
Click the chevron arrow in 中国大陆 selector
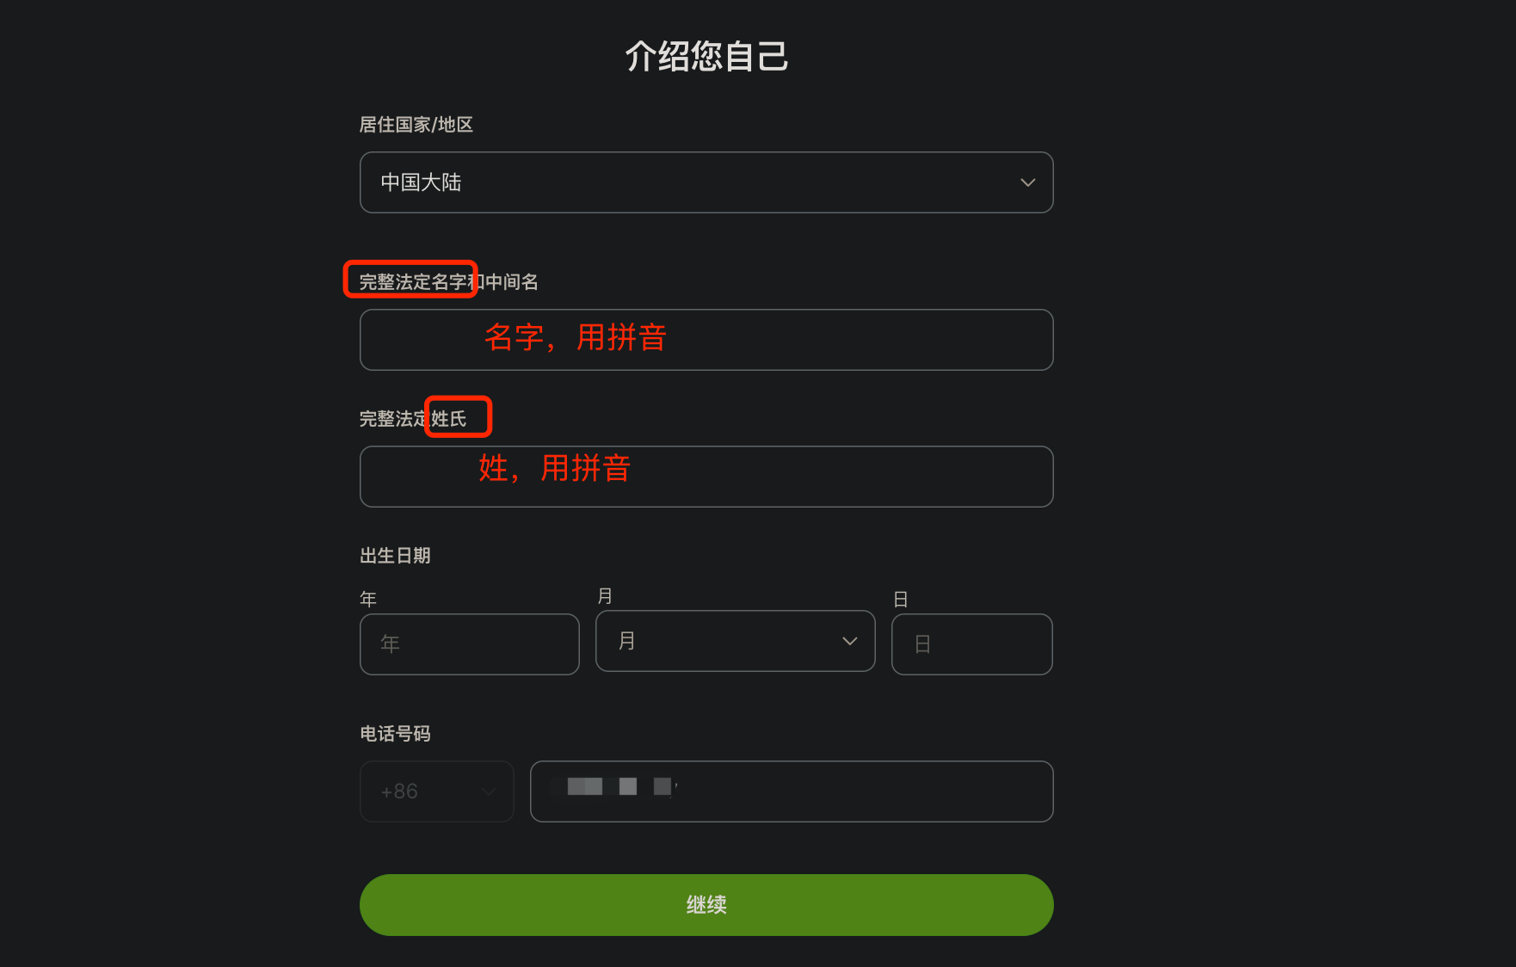pos(1027,182)
